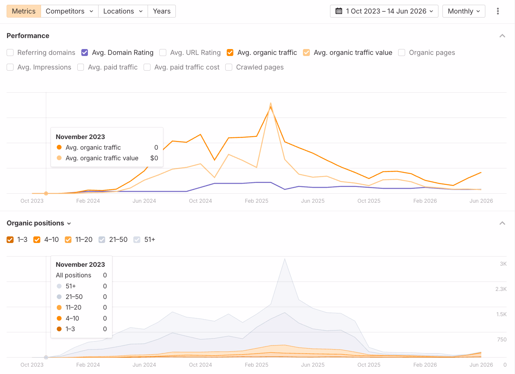
Task: Switch to the Years tab
Action: pyautogui.click(x=162, y=11)
